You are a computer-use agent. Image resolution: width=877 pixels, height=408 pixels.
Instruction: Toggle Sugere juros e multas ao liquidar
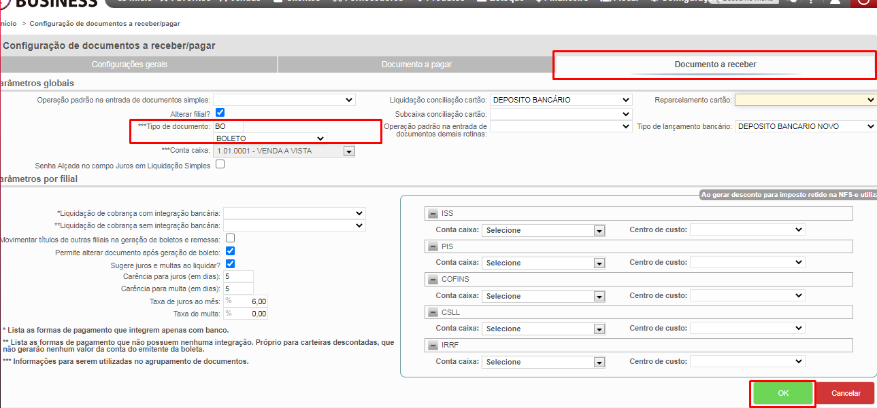coord(230,264)
